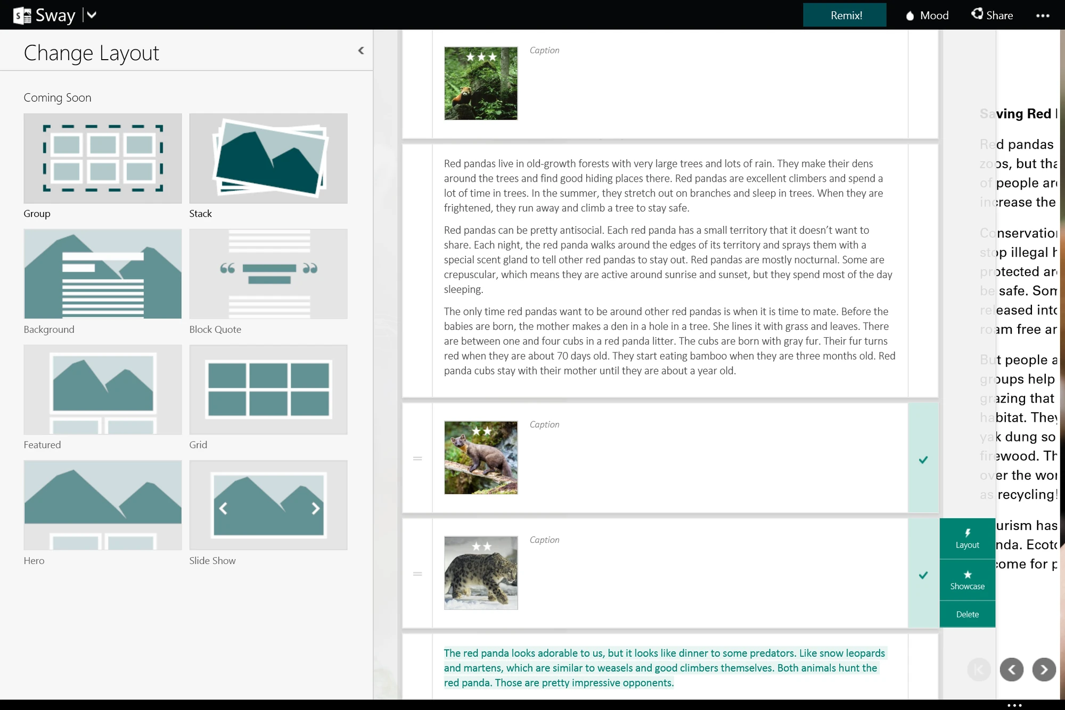1065x710 pixels.
Task: Uncheck the marten card selection checkmark
Action: (923, 459)
